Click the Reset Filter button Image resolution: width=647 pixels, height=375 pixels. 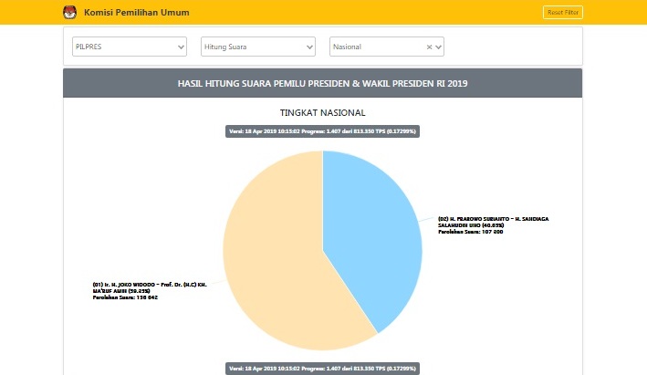[x=562, y=13]
